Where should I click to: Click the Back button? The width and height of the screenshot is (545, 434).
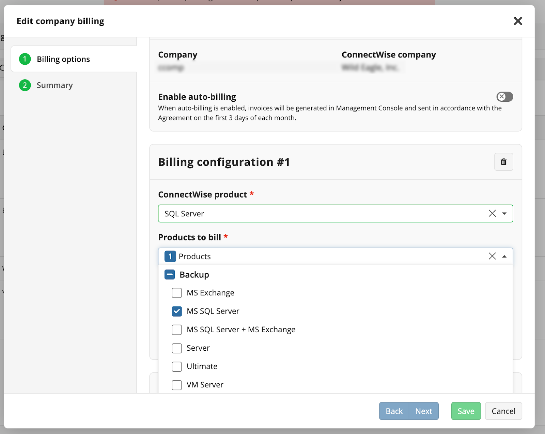click(394, 411)
